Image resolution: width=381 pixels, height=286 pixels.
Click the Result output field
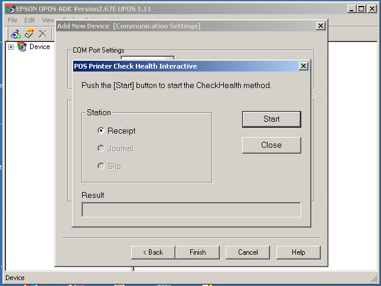click(191, 210)
